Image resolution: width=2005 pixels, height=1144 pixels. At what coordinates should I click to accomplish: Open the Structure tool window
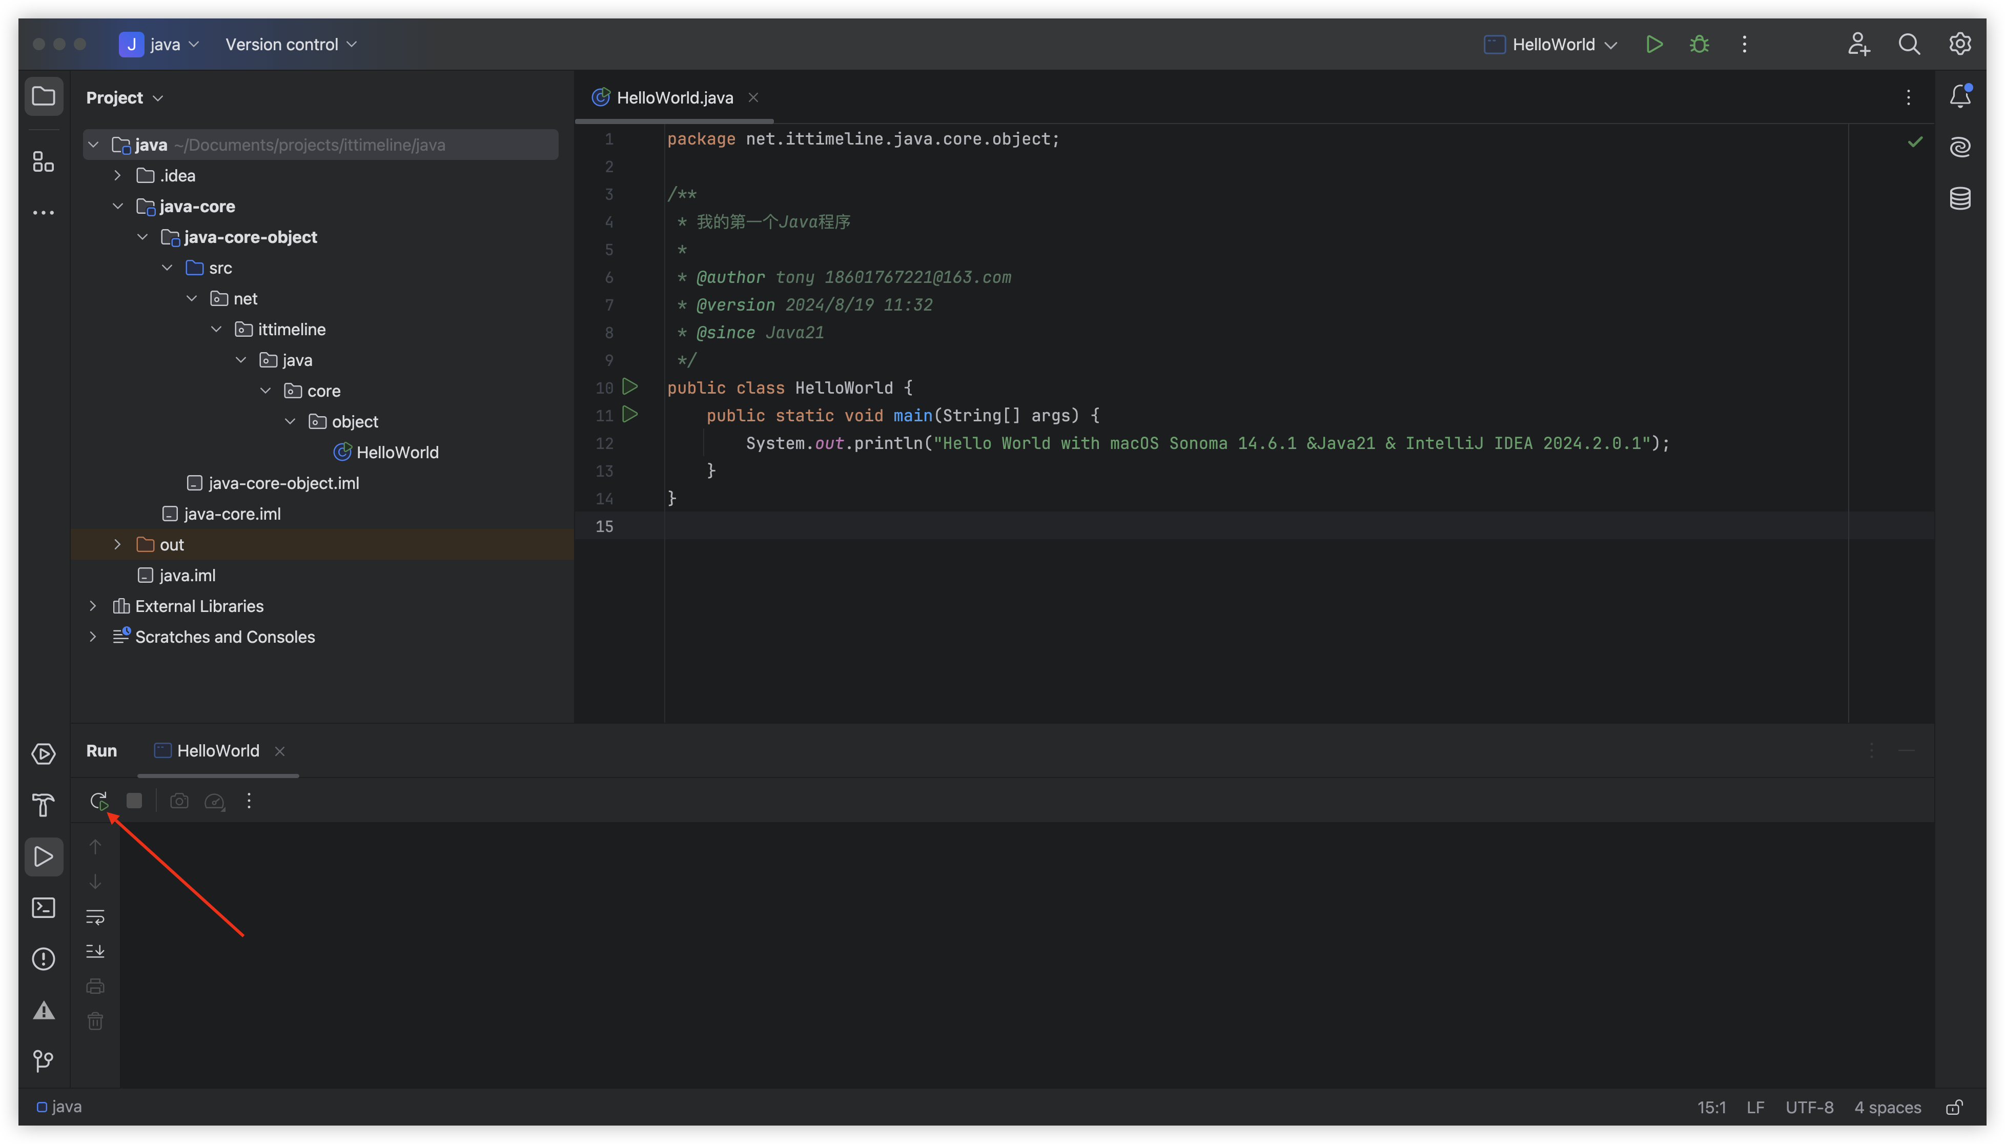click(x=43, y=162)
